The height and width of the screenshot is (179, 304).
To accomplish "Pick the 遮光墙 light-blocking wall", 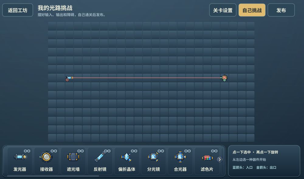I will point(73,161).
